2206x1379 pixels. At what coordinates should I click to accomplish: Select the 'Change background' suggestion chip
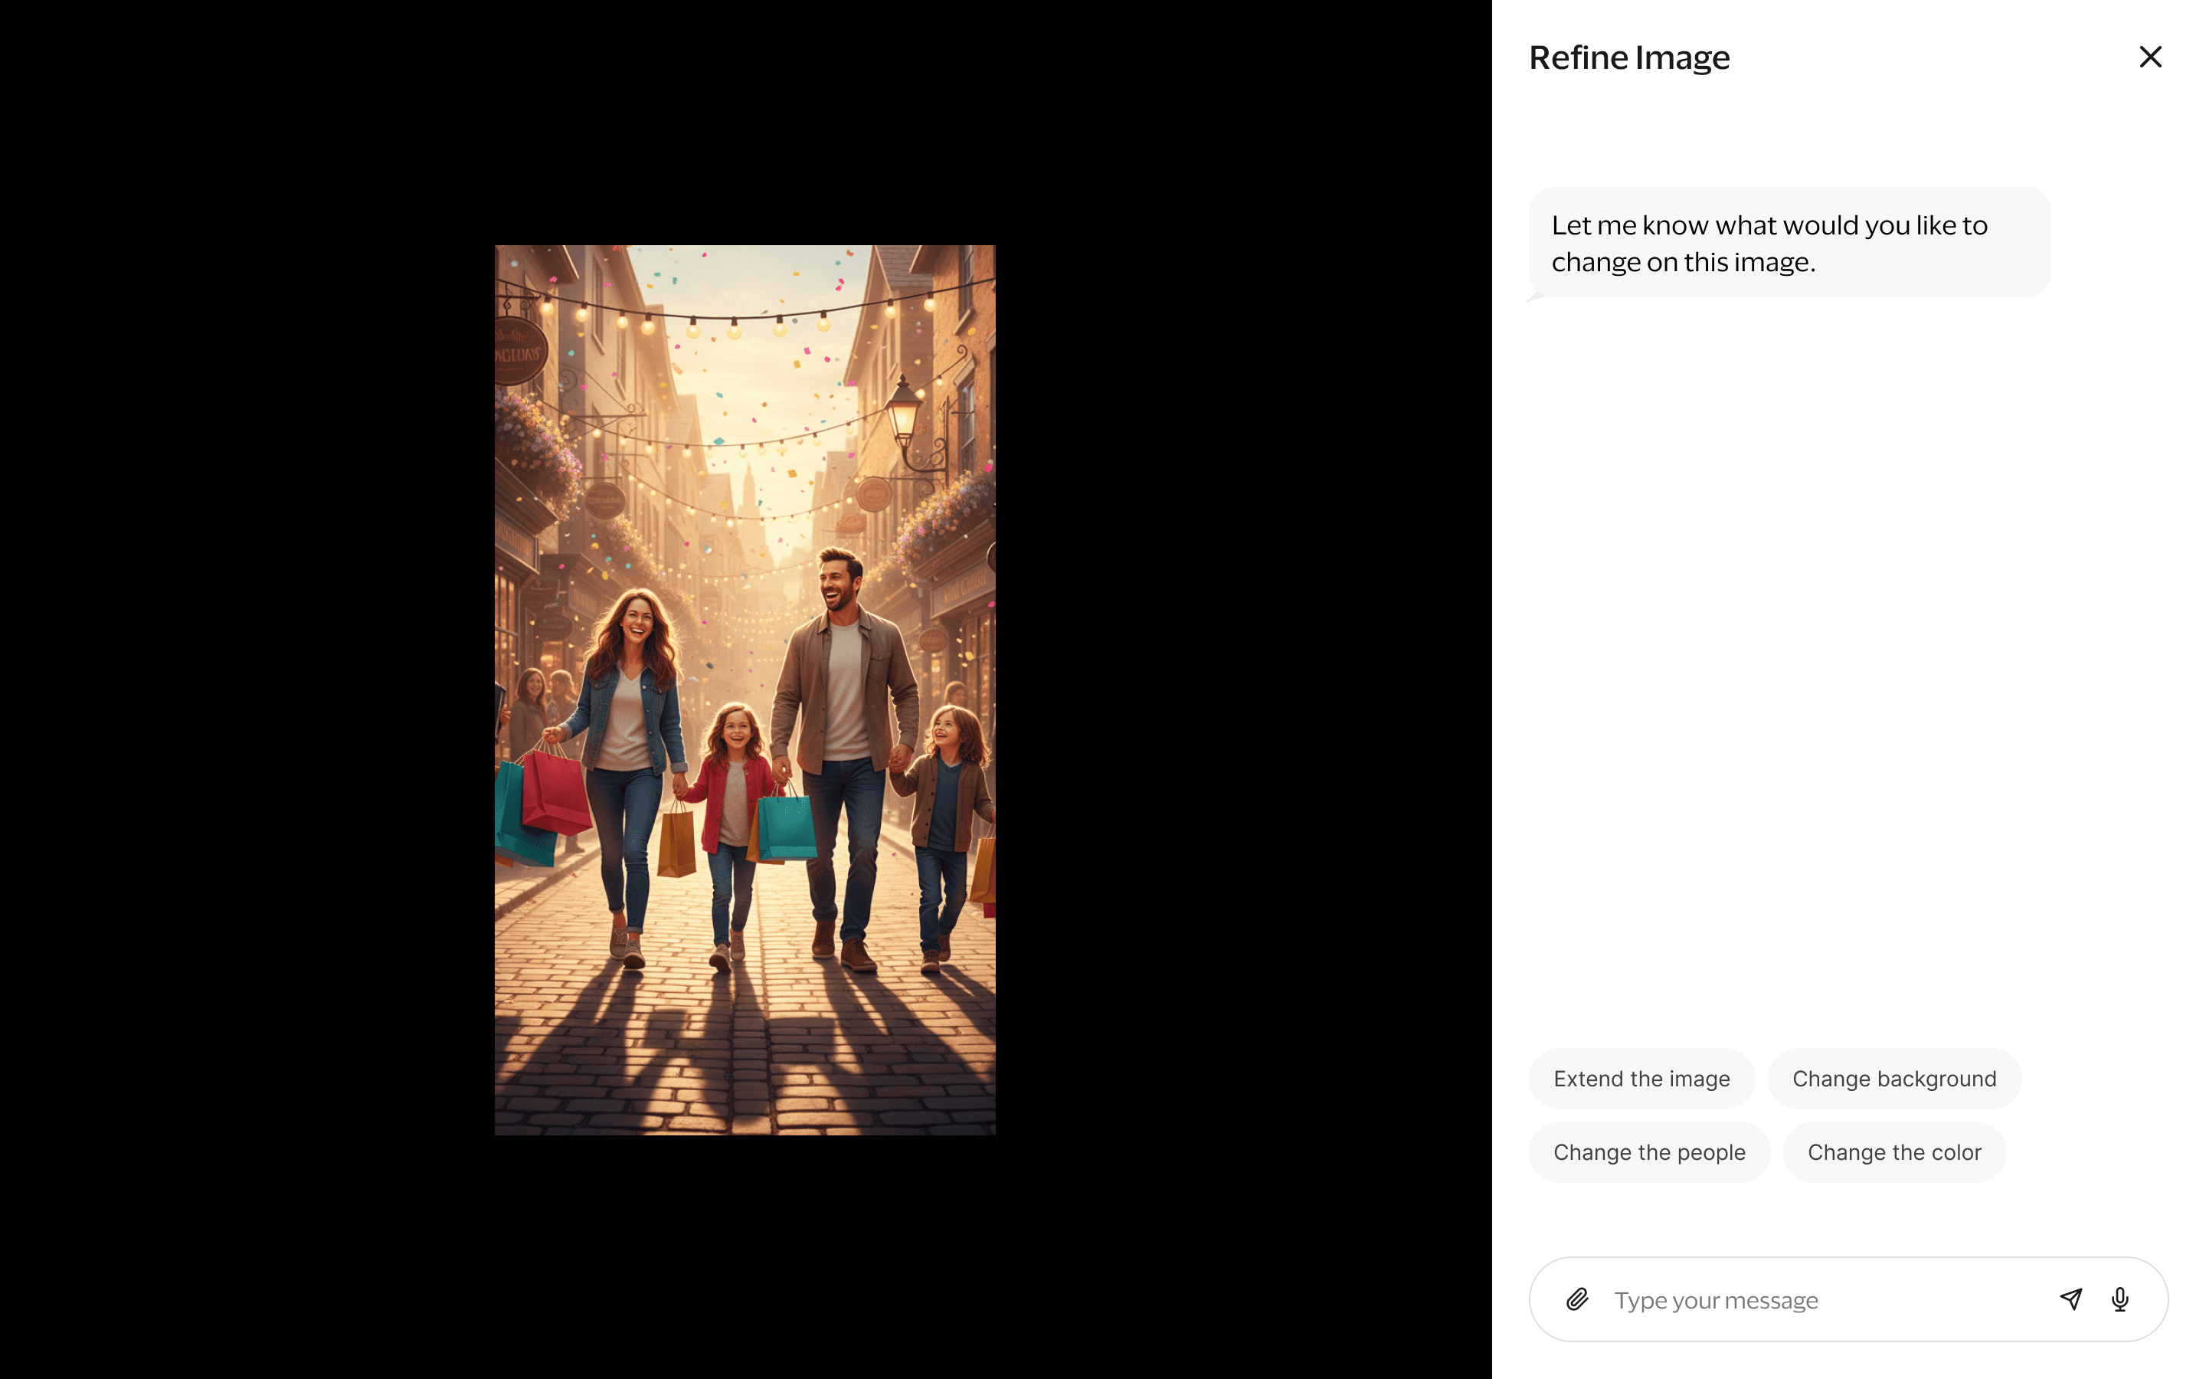[1893, 1078]
